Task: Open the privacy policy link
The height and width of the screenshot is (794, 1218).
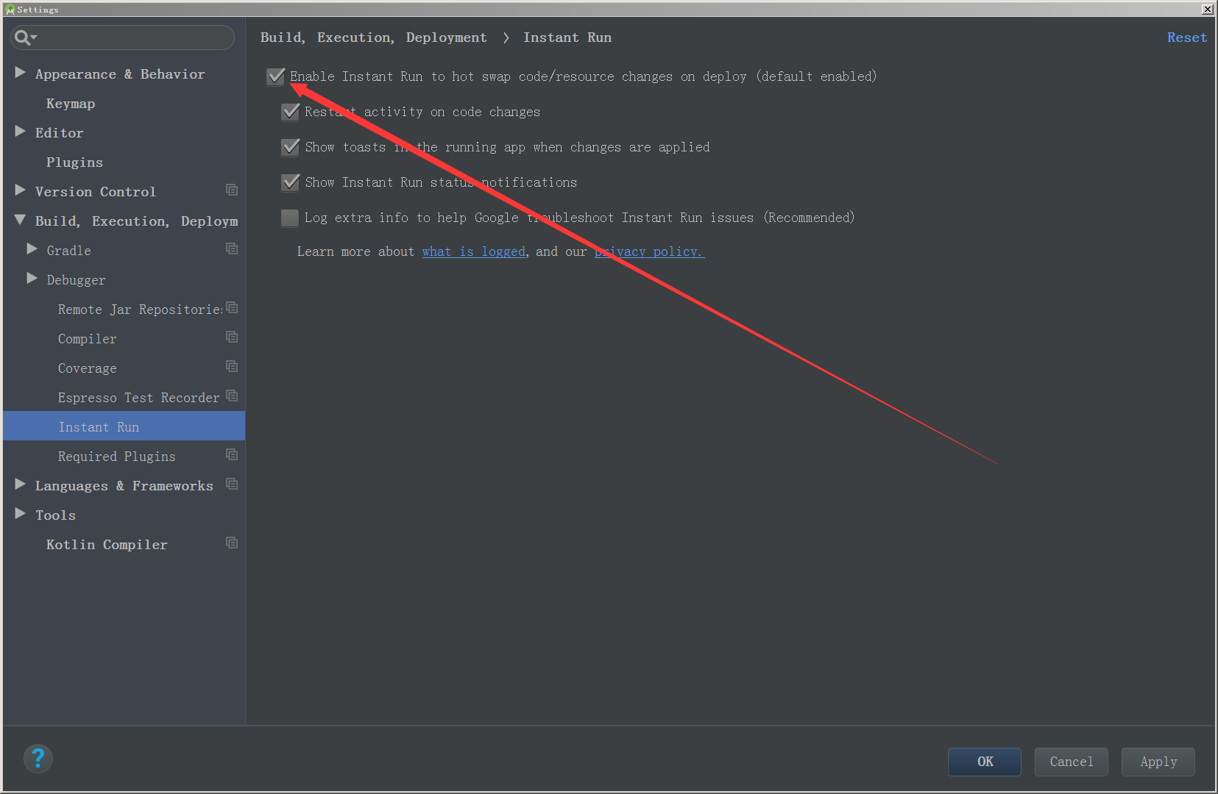Action: 649,251
